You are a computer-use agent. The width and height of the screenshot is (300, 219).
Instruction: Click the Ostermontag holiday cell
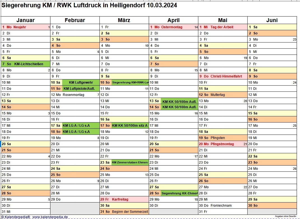click(x=172, y=27)
